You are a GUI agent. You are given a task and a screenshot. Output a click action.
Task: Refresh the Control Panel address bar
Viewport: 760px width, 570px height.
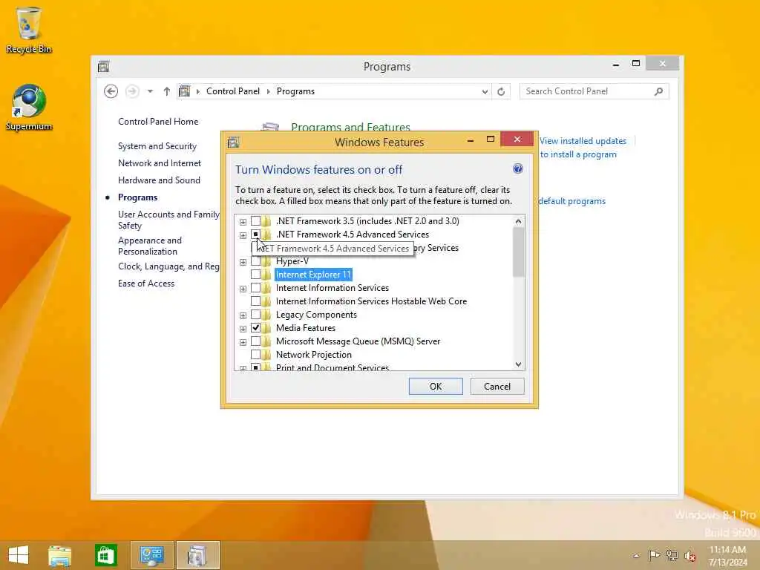click(x=501, y=91)
